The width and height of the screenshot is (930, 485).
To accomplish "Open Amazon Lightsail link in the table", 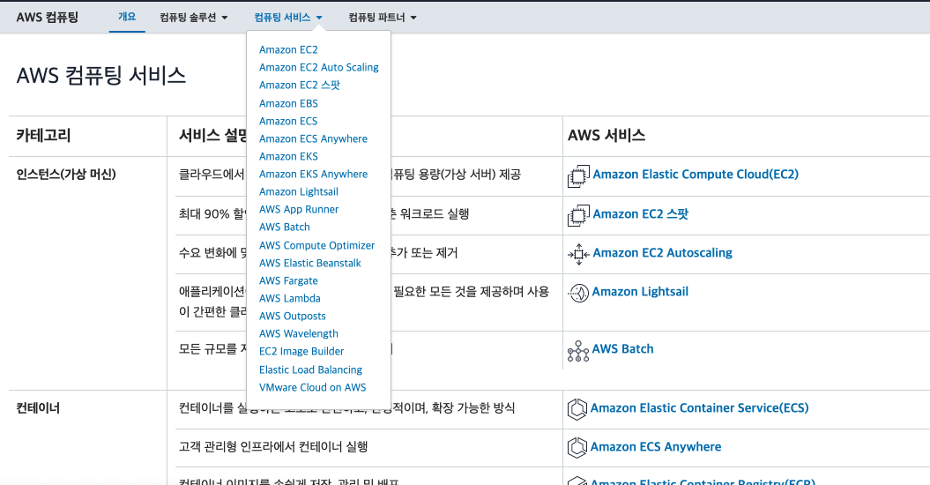I will (x=640, y=292).
